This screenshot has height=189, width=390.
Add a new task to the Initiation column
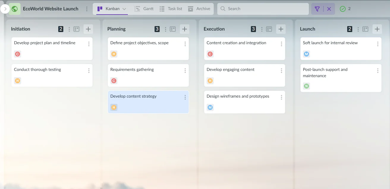[x=88, y=29]
